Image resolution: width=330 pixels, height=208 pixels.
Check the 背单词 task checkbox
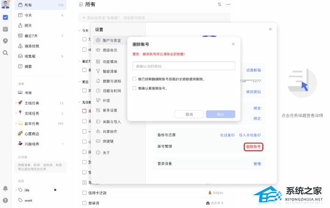click(84, 203)
